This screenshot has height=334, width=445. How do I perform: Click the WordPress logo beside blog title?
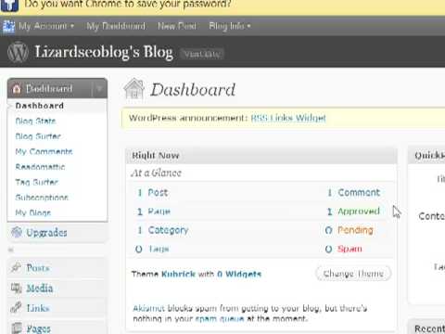(18, 52)
